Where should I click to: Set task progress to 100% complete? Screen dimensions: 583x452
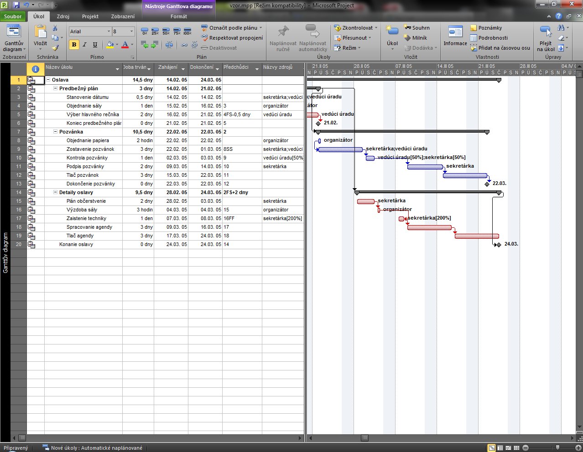[x=187, y=31]
